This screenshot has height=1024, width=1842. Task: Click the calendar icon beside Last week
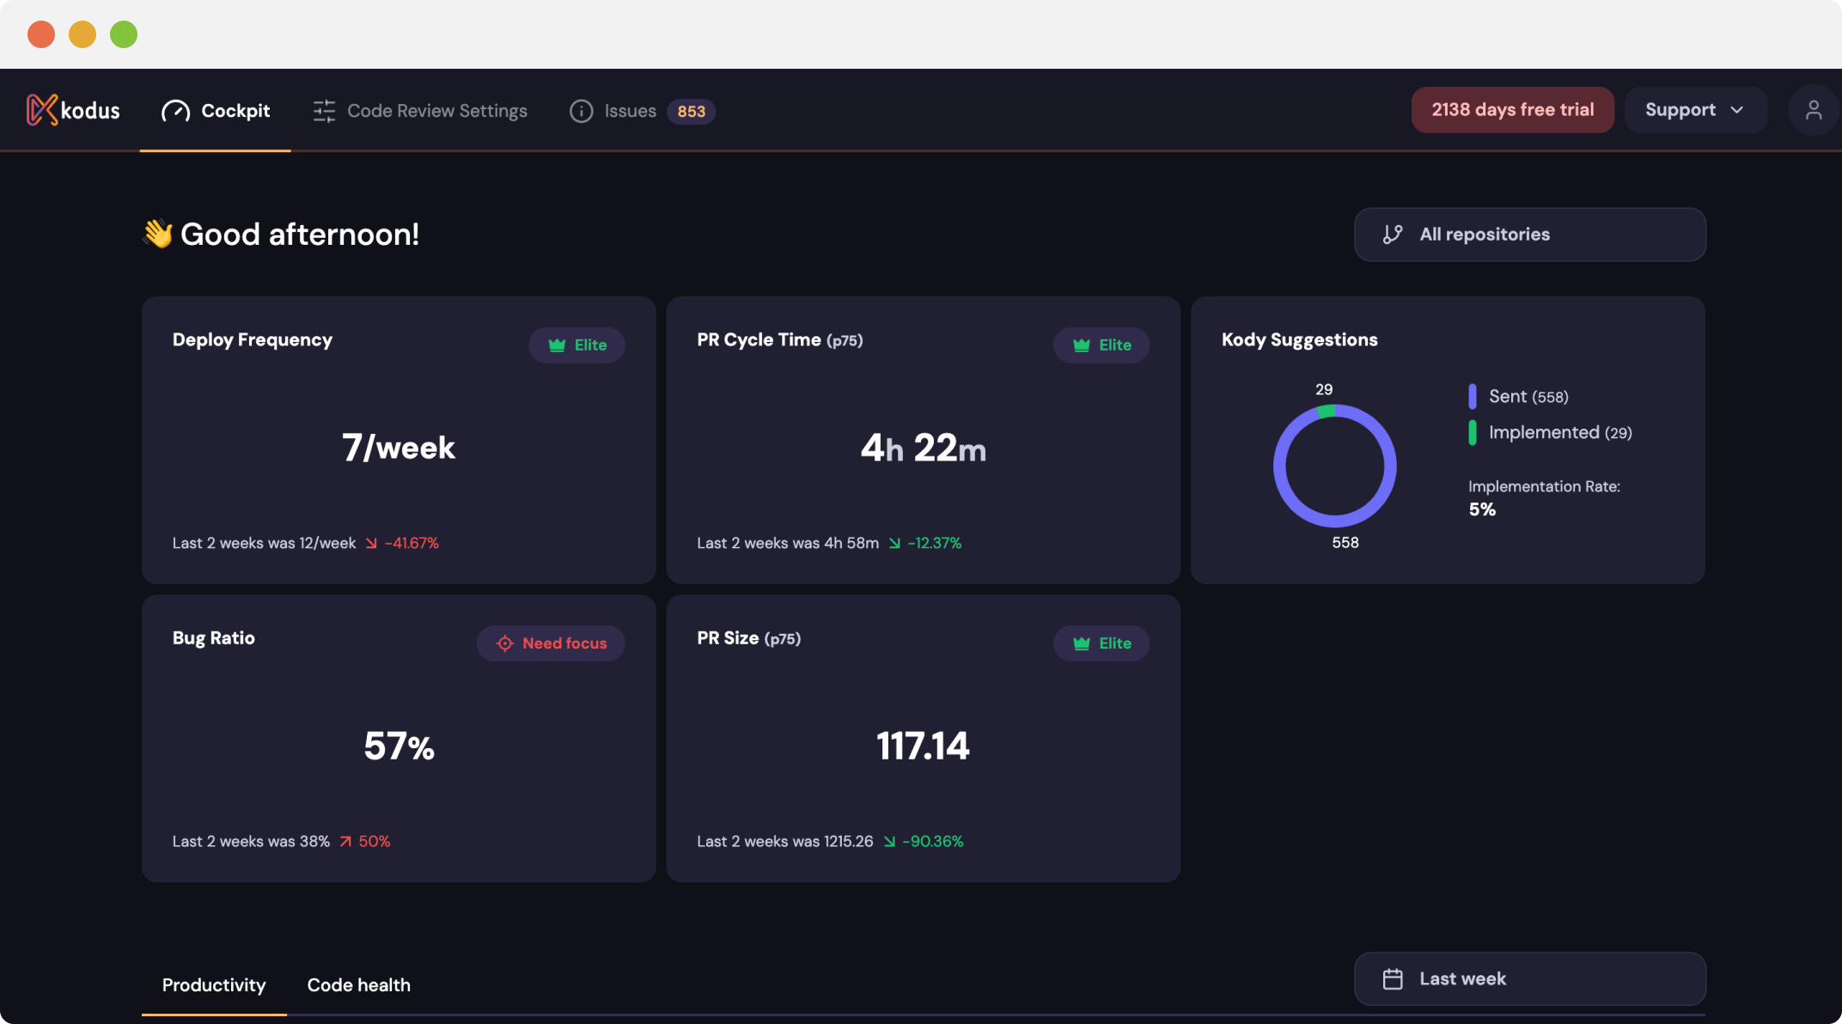click(1393, 979)
